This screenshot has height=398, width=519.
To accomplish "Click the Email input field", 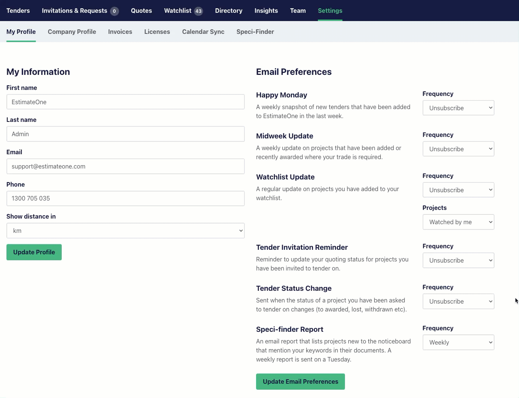I will point(125,166).
